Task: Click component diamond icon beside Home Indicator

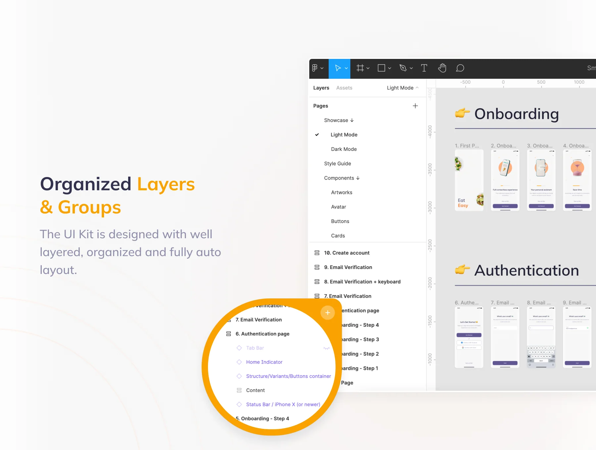Action: tap(239, 362)
